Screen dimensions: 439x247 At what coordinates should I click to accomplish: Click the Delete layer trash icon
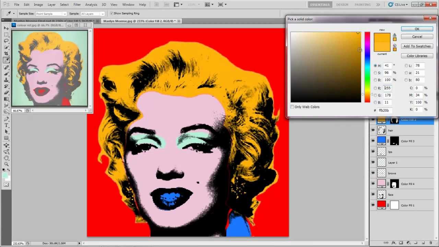click(x=431, y=243)
